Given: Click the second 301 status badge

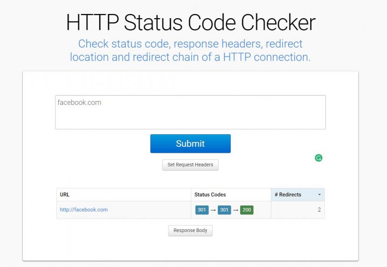Looking at the screenshot, I should coord(224,210).
